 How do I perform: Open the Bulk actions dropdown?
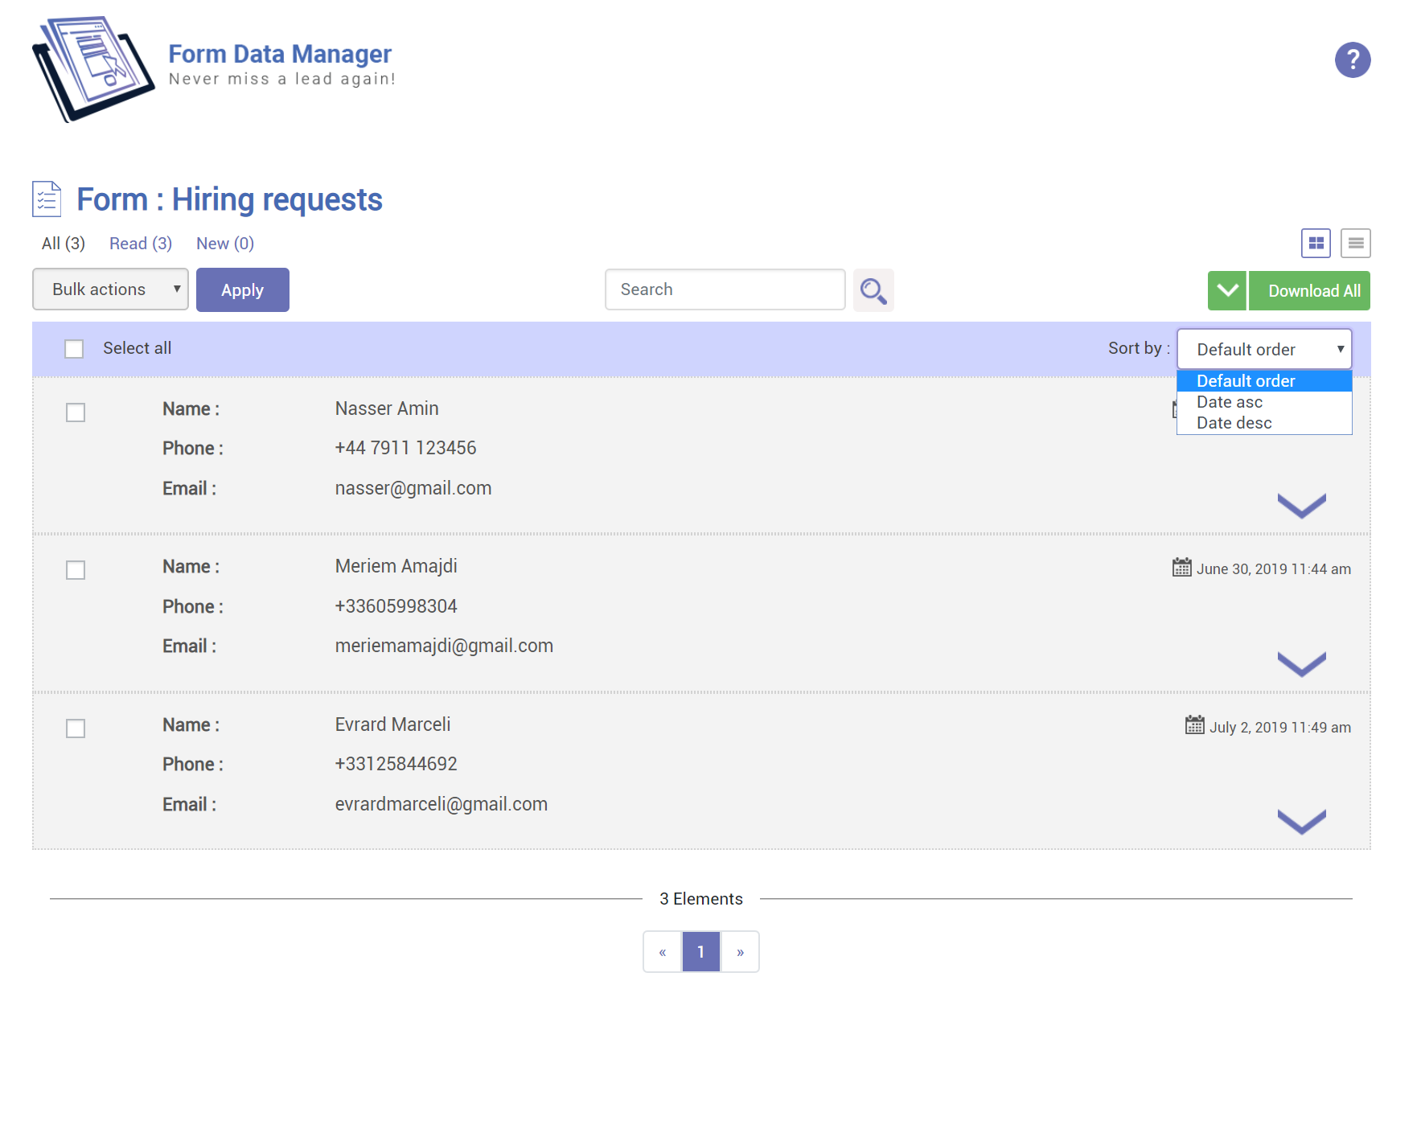pos(110,289)
